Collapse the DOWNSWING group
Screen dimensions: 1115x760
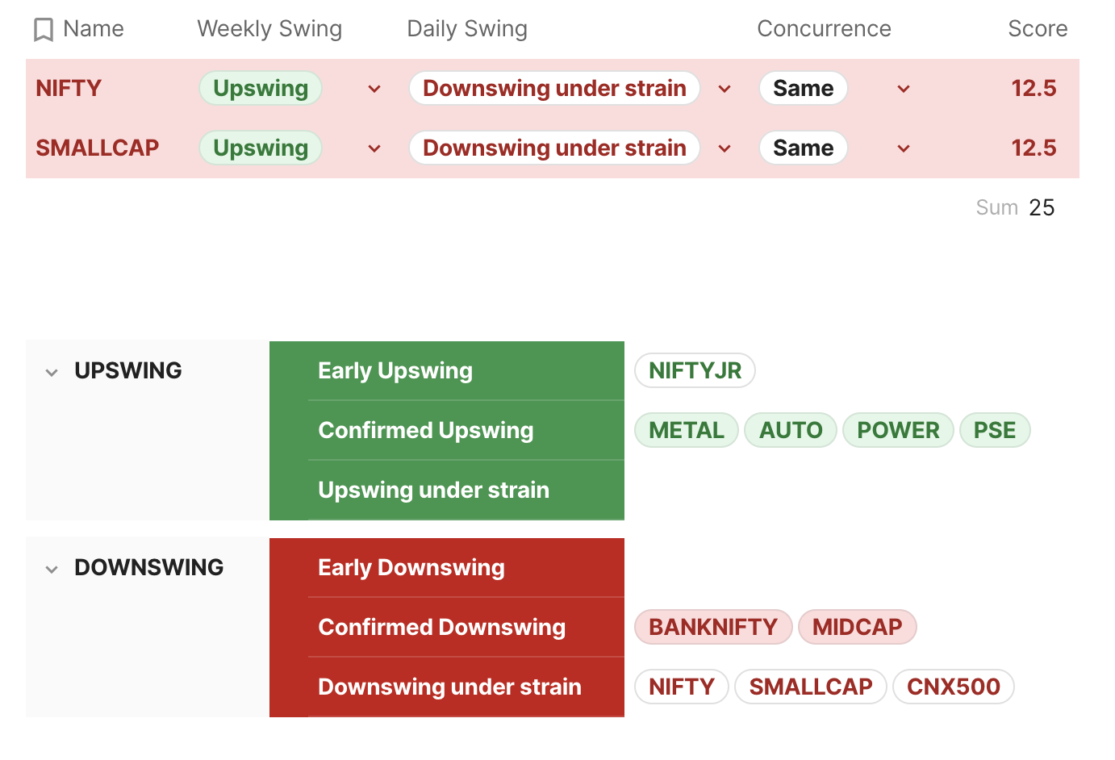pos(52,569)
